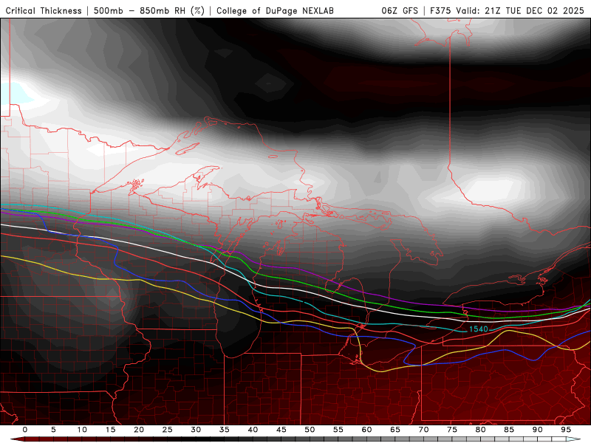Image resolution: width=591 pixels, height=443 pixels.
Task: Click the "College of DuPage NEXLAB" header text
Action: pos(275,11)
